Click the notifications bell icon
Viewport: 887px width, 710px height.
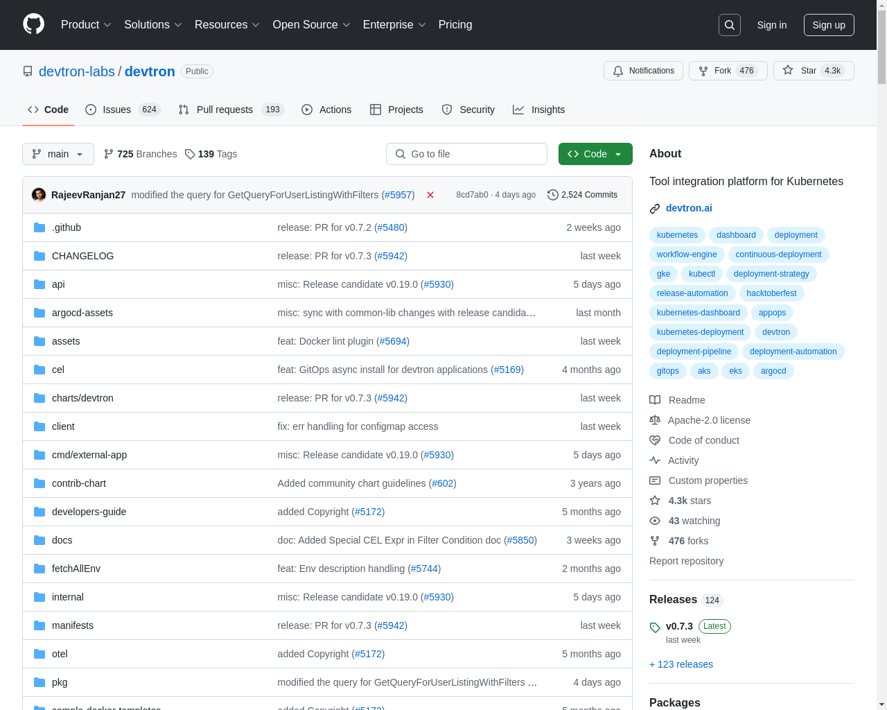618,71
